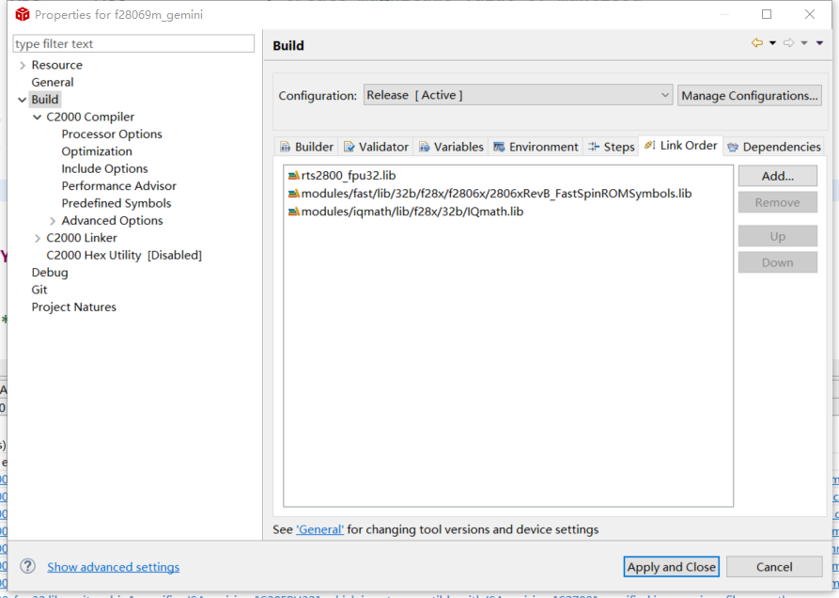839x598 pixels.
Task: Open the 'General' link
Action: pyautogui.click(x=320, y=529)
